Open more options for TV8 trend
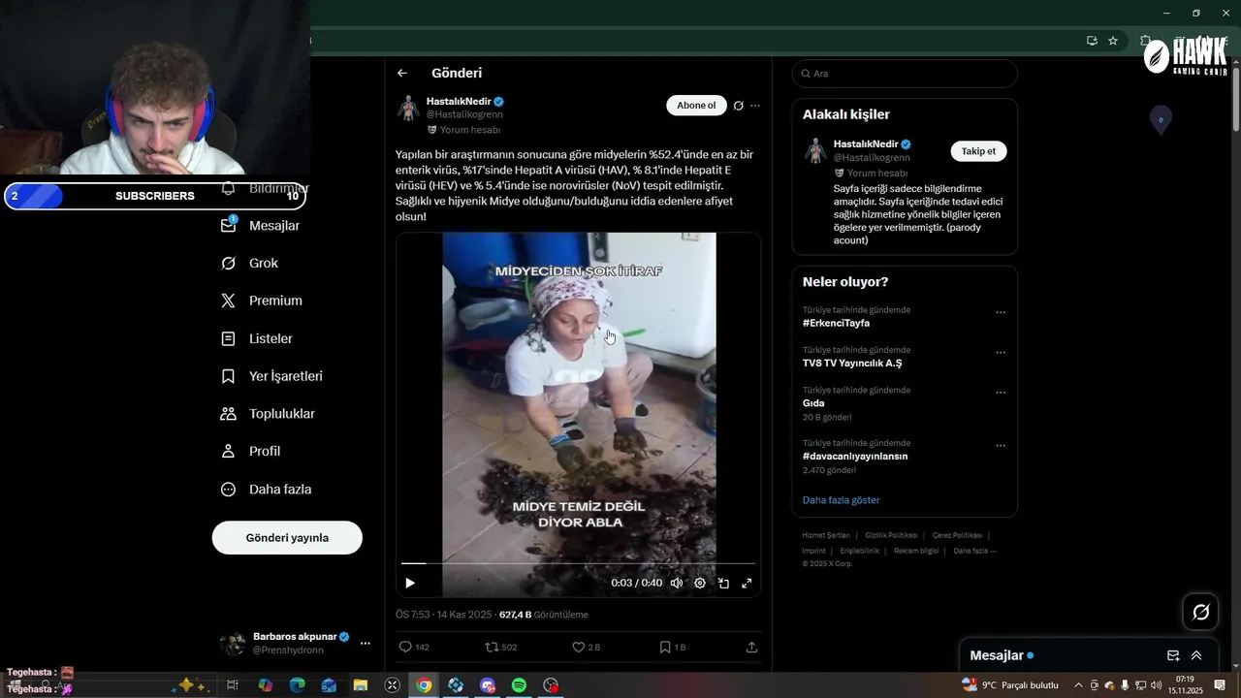Image resolution: width=1241 pixels, height=698 pixels. 1001,353
